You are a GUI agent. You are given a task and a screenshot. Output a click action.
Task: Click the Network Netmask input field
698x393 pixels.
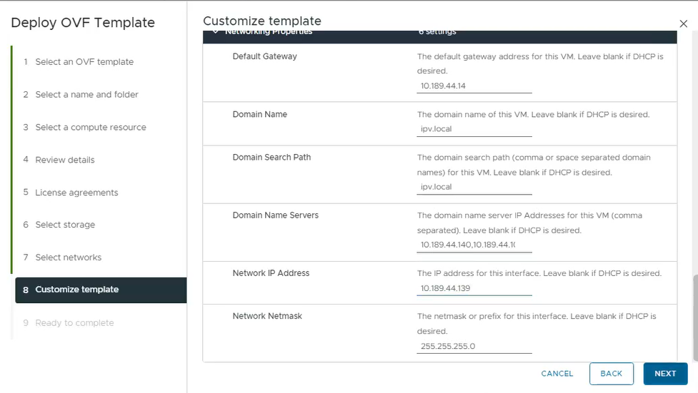pos(474,346)
